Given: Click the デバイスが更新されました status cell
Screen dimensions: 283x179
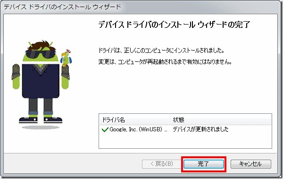Looking at the screenshot, I should click(x=200, y=129).
